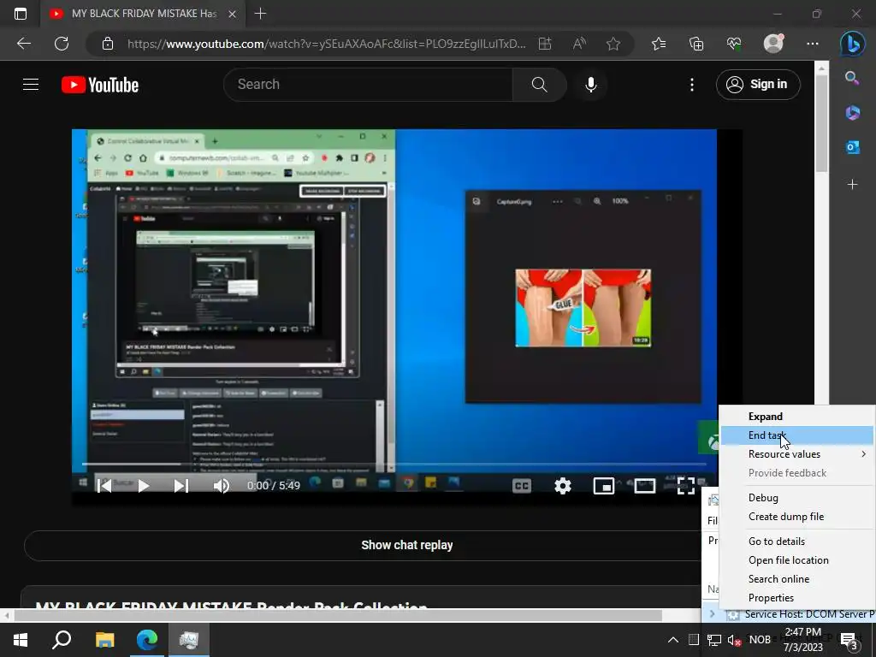Go to the YouTube home logo

100,85
